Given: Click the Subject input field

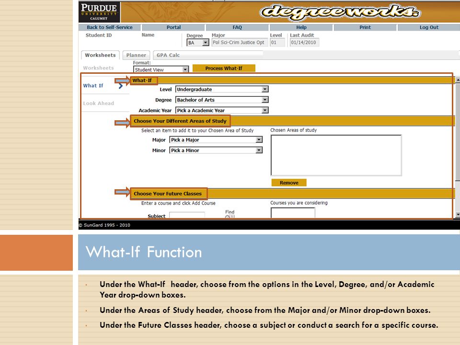Looking at the screenshot, I should pyautogui.click(x=187, y=215).
